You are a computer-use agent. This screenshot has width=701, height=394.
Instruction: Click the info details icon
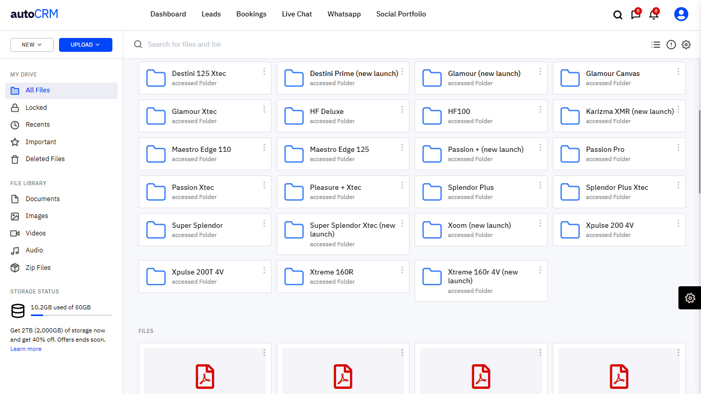coord(671,45)
